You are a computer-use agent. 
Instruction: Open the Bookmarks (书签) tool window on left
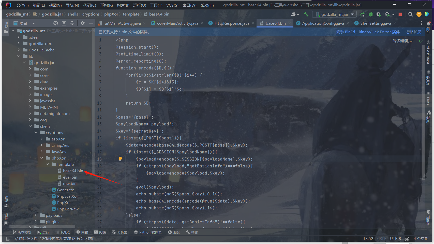tap(6, 219)
